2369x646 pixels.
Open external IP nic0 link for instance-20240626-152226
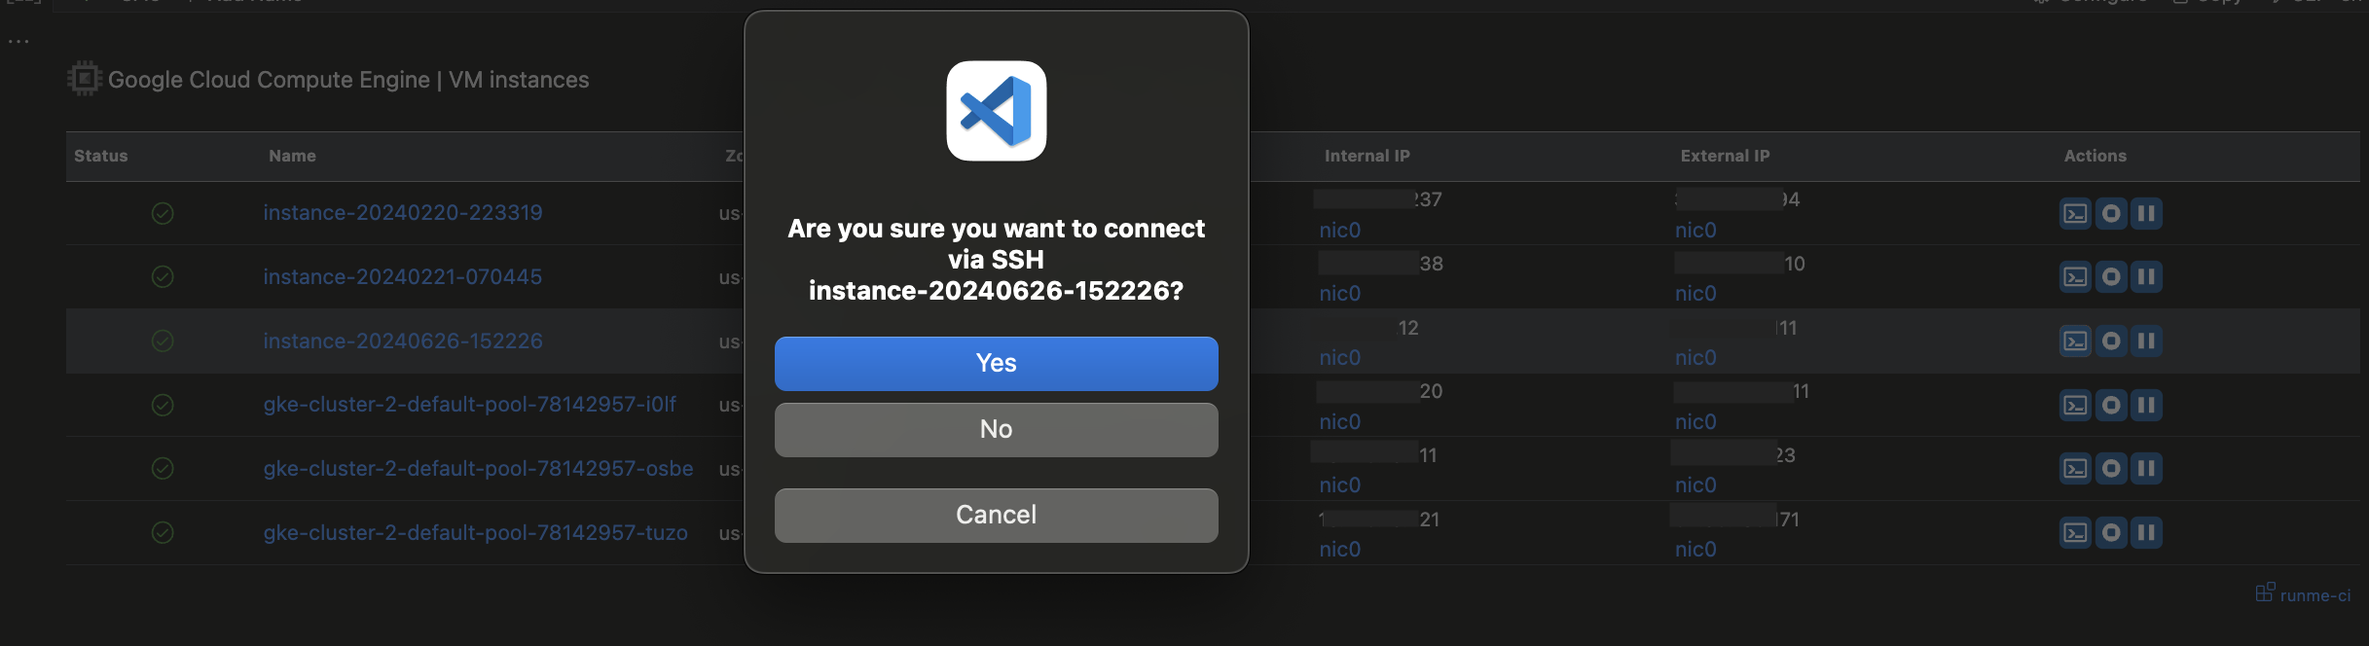(x=1695, y=358)
